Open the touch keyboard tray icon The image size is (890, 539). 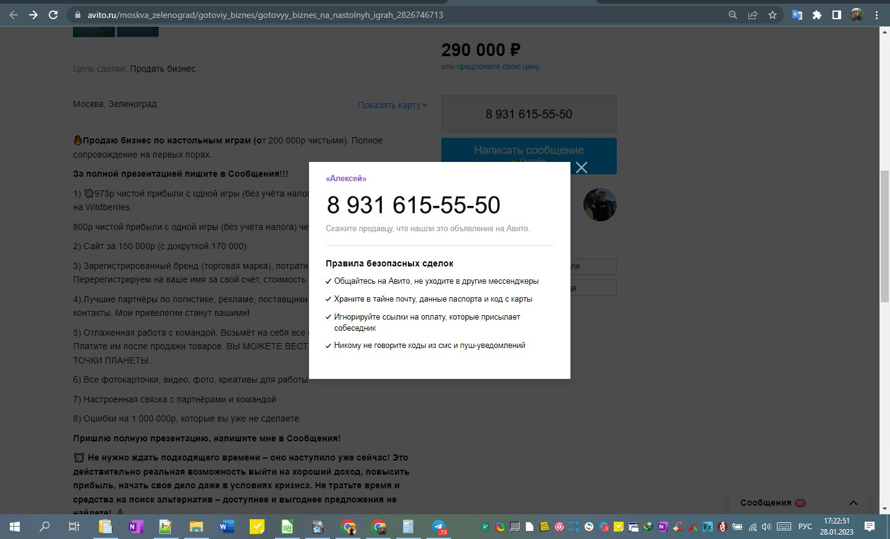click(x=784, y=527)
